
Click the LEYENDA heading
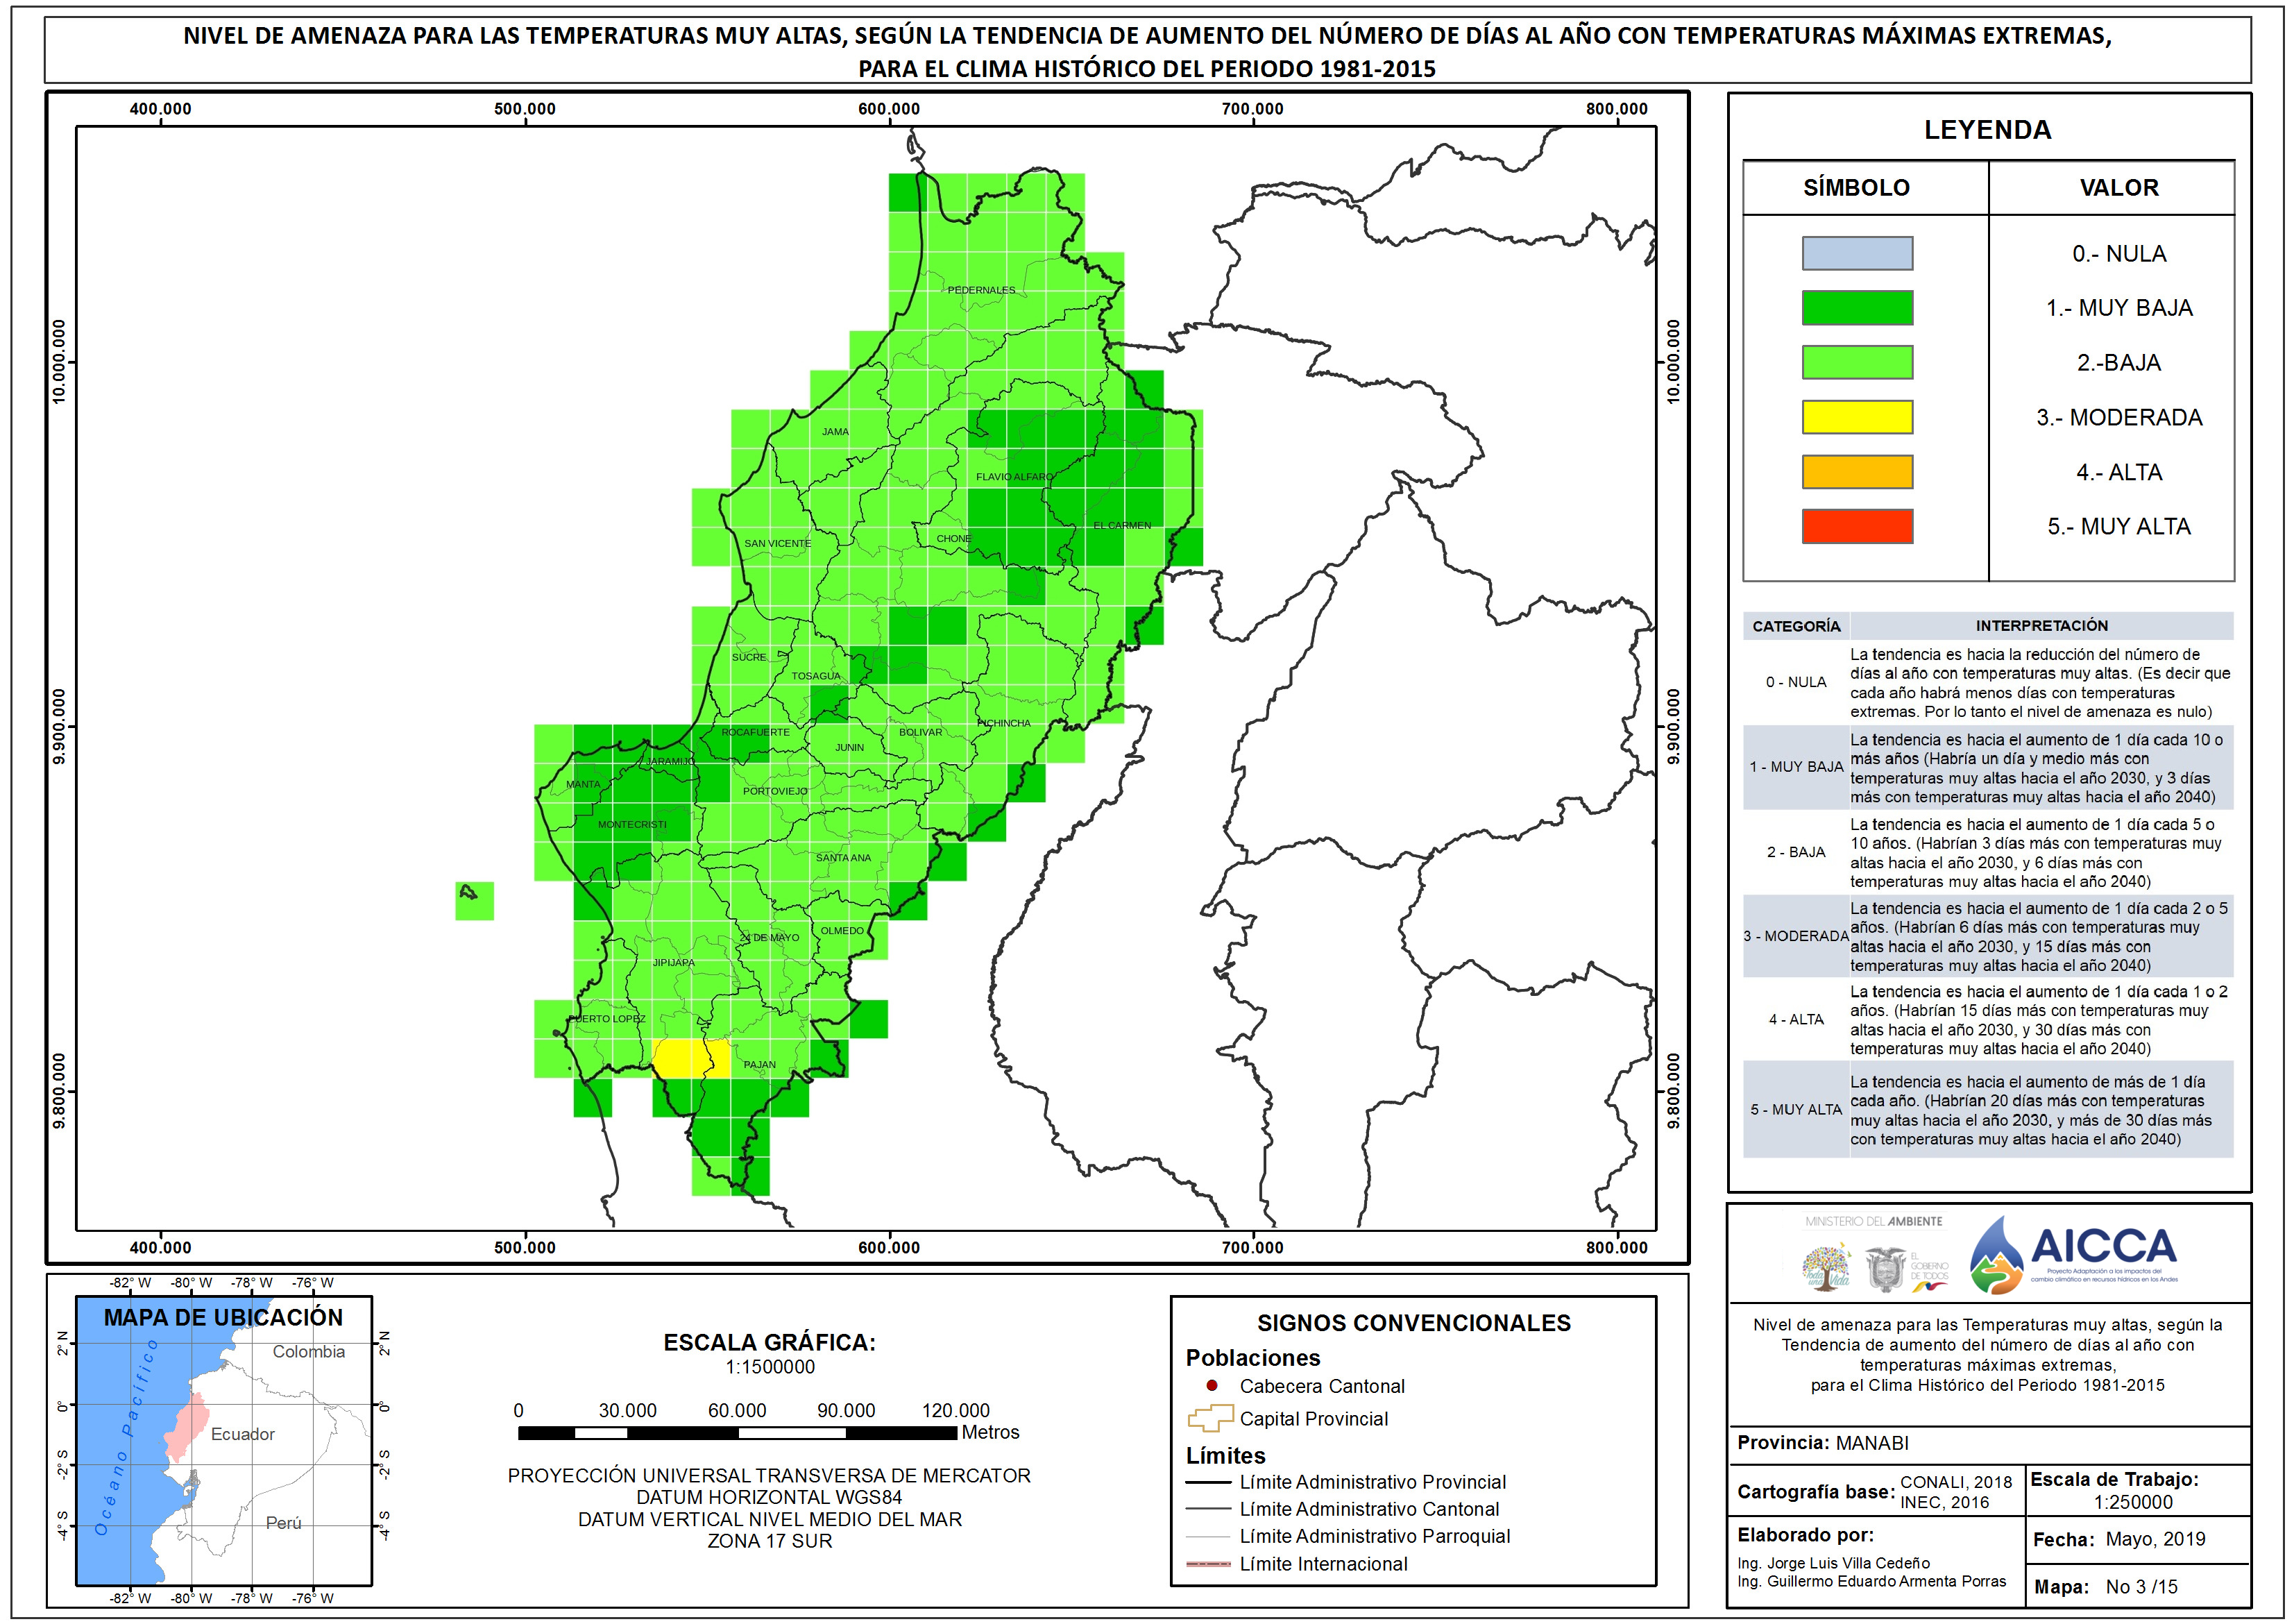pyautogui.click(x=1987, y=130)
